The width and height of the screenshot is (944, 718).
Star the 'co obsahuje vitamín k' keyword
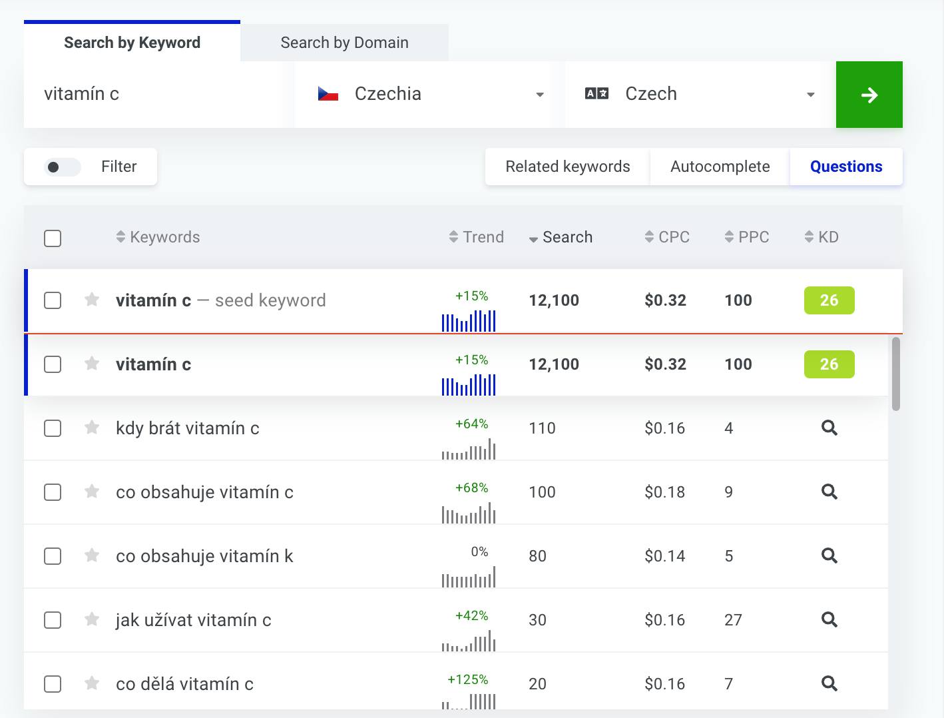[x=92, y=555]
